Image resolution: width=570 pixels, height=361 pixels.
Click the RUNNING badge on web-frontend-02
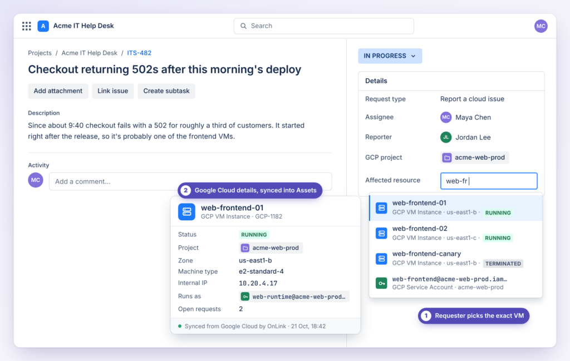point(498,238)
